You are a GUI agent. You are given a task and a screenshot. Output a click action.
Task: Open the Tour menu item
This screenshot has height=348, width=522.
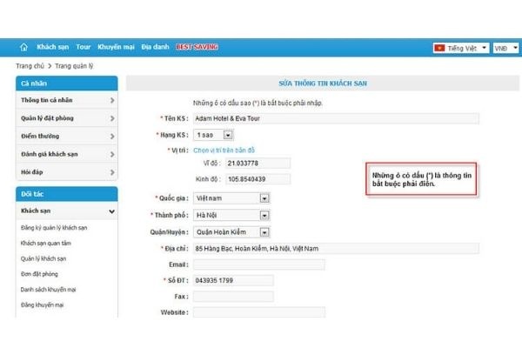point(84,47)
